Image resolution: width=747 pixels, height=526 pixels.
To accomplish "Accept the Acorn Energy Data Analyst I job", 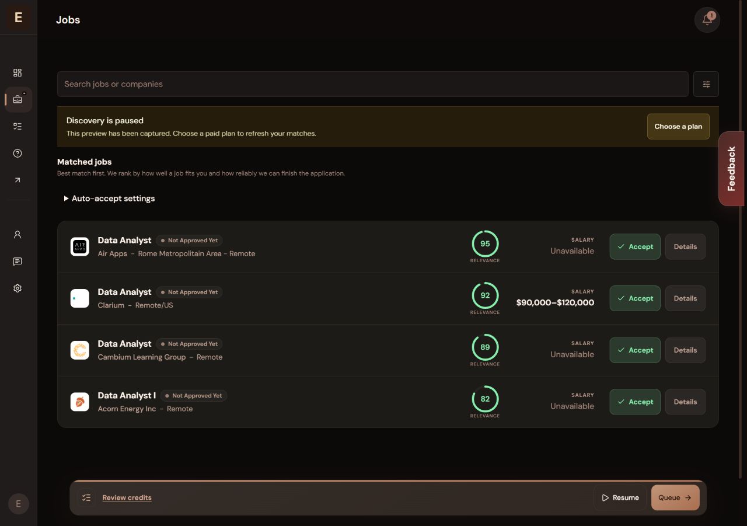I will coord(635,402).
